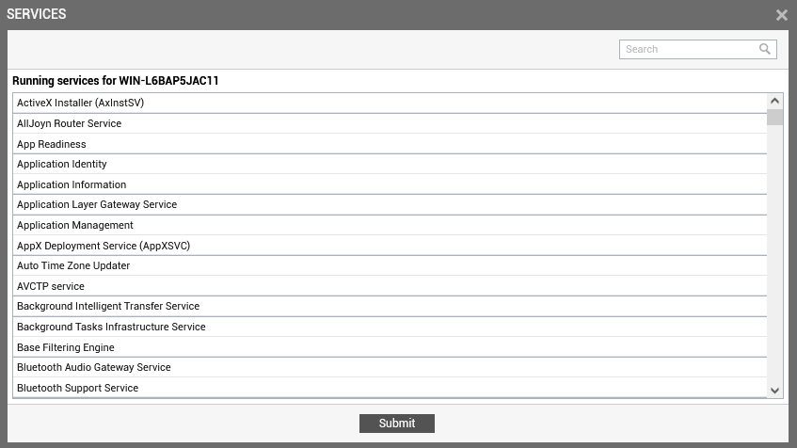Choose the App Readiness service
The image size is (797, 448).
pyautogui.click(x=390, y=144)
